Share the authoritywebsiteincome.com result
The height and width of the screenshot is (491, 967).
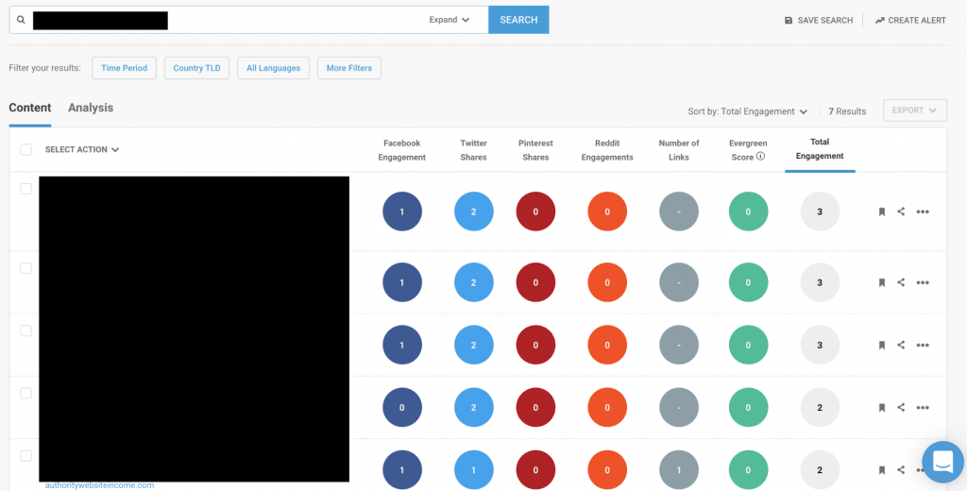901,469
